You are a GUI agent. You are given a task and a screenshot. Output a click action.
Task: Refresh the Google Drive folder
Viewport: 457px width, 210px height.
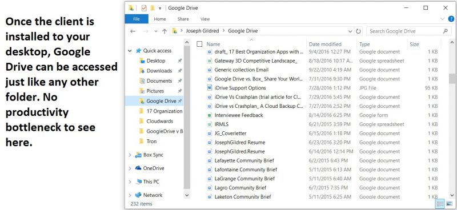tap(358, 31)
